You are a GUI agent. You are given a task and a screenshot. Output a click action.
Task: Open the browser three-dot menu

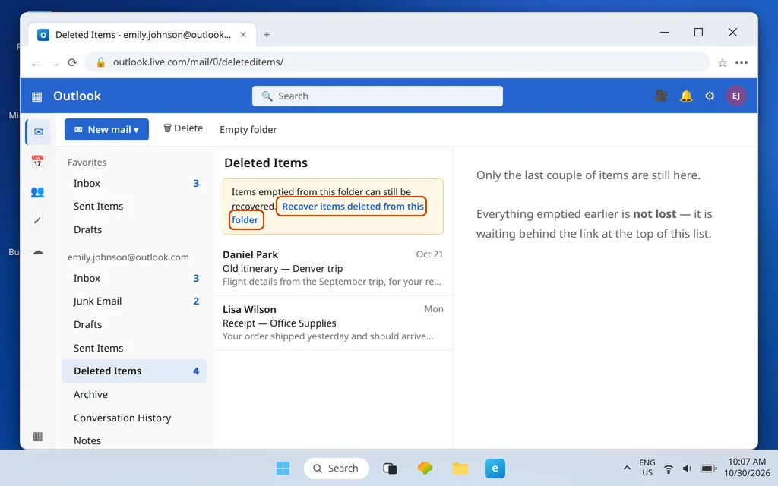742,62
